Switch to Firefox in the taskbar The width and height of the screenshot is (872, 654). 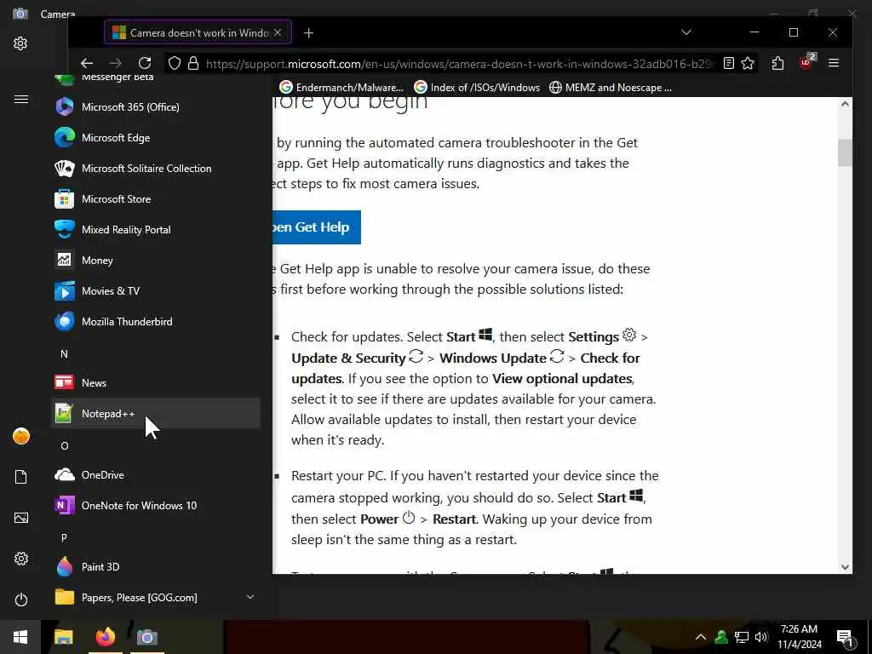coord(105,637)
